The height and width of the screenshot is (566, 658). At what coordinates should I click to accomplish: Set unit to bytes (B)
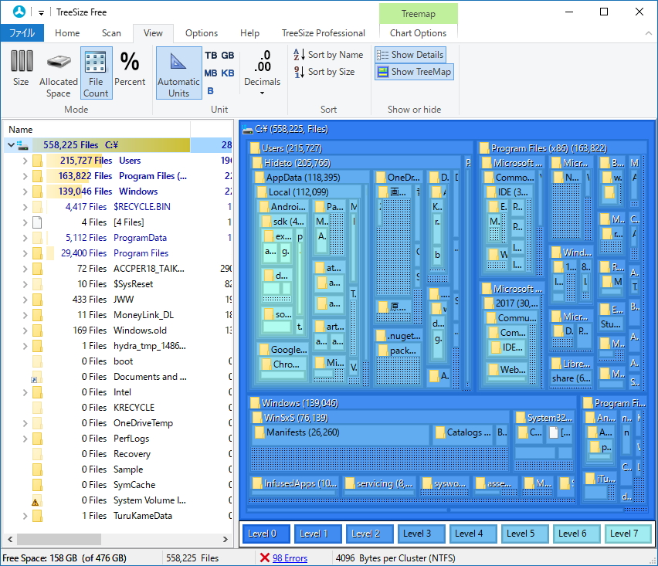tap(211, 90)
